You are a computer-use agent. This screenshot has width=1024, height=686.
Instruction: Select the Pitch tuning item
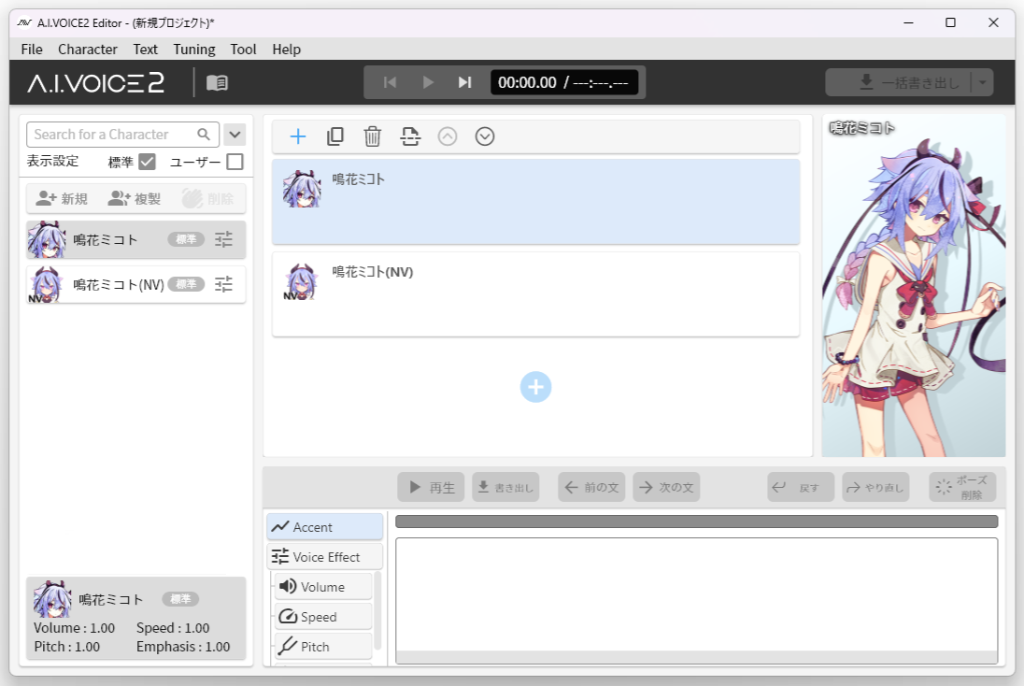click(323, 647)
